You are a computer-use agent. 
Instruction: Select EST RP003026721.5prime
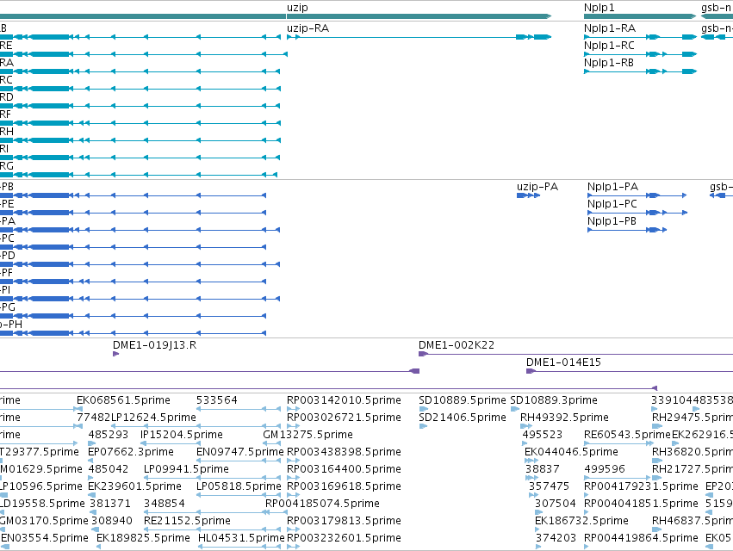(x=344, y=418)
